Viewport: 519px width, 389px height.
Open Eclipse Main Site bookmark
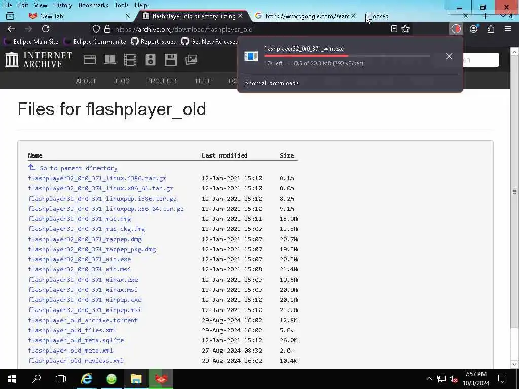point(31,42)
